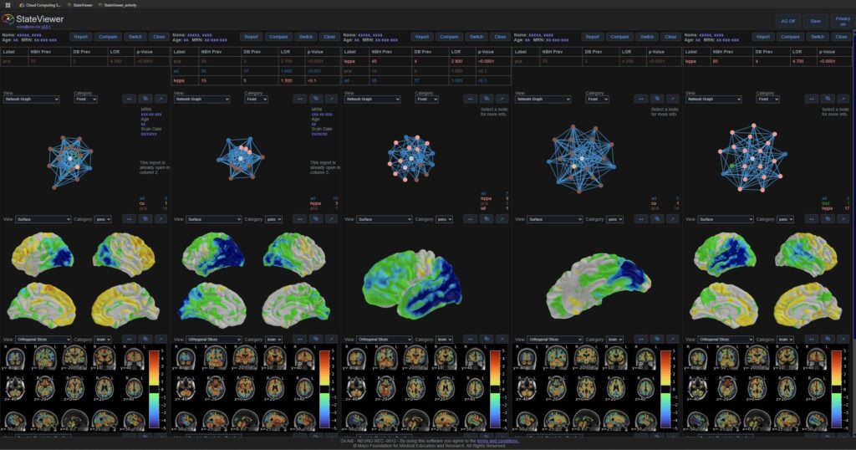Click the pin icon in third column Network Graph panel
The image size is (856, 450).
pos(502,99)
